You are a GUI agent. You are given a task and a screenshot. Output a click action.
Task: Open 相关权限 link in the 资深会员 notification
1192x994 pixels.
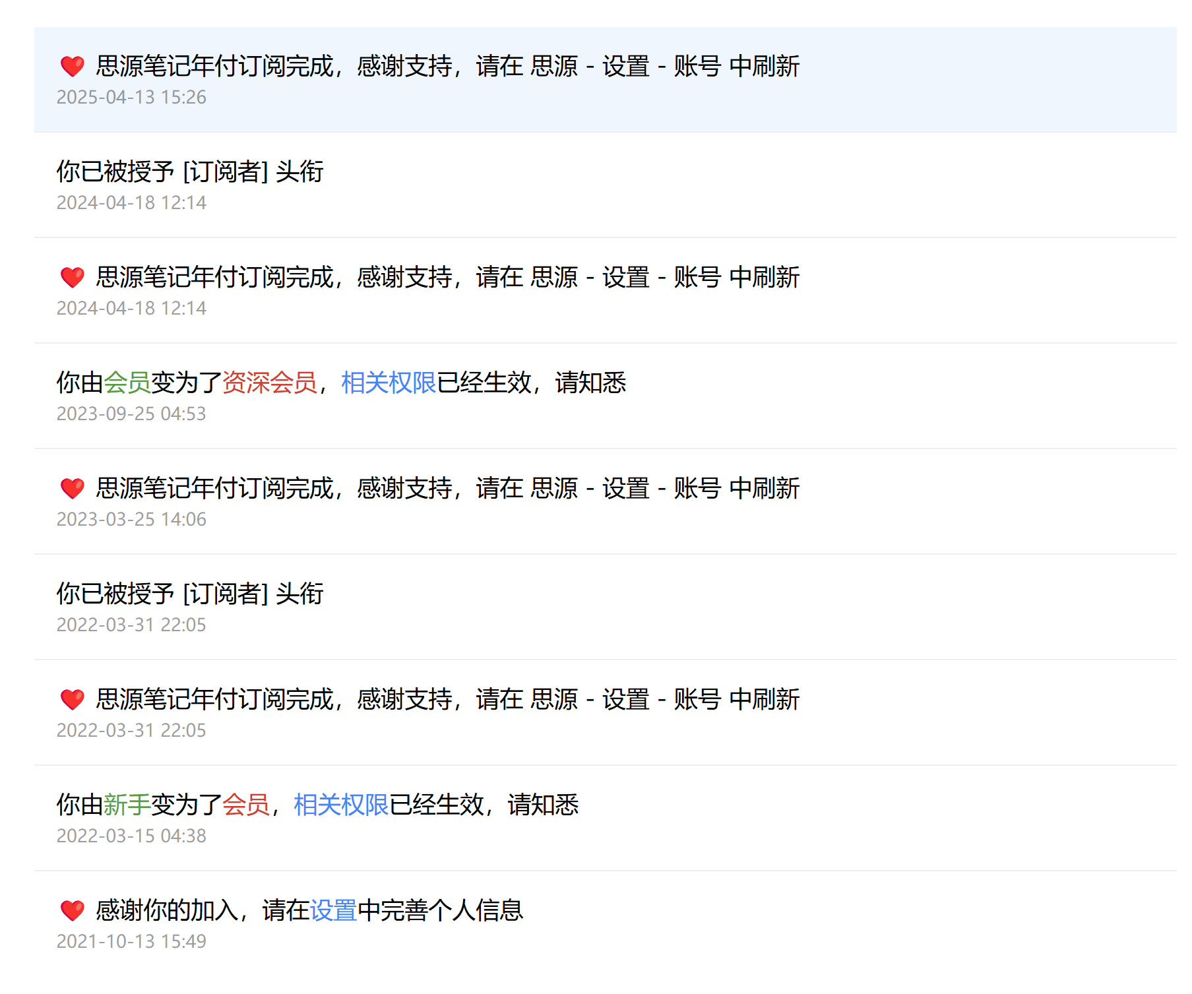tap(389, 383)
